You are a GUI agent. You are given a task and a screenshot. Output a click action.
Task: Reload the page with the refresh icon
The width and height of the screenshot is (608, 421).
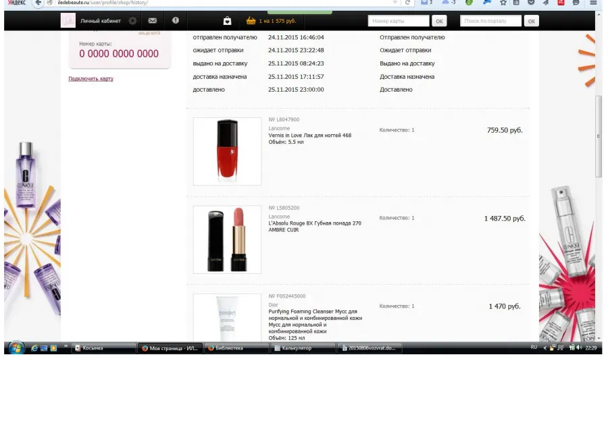coord(407,3)
